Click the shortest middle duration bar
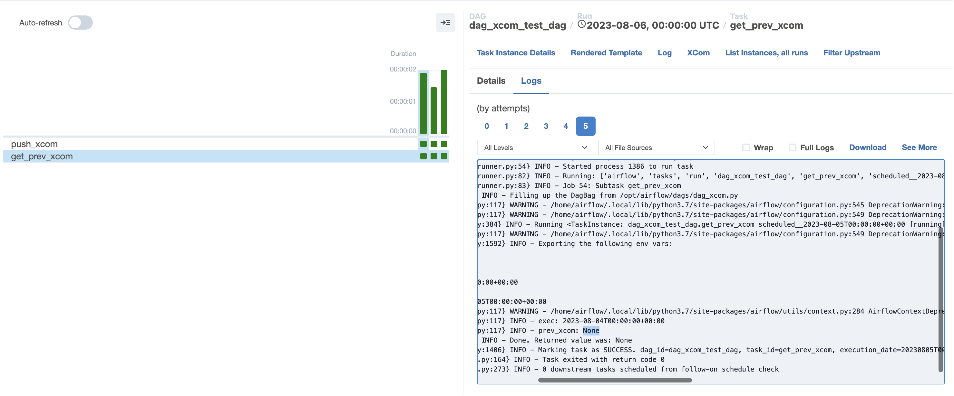 tap(434, 110)
